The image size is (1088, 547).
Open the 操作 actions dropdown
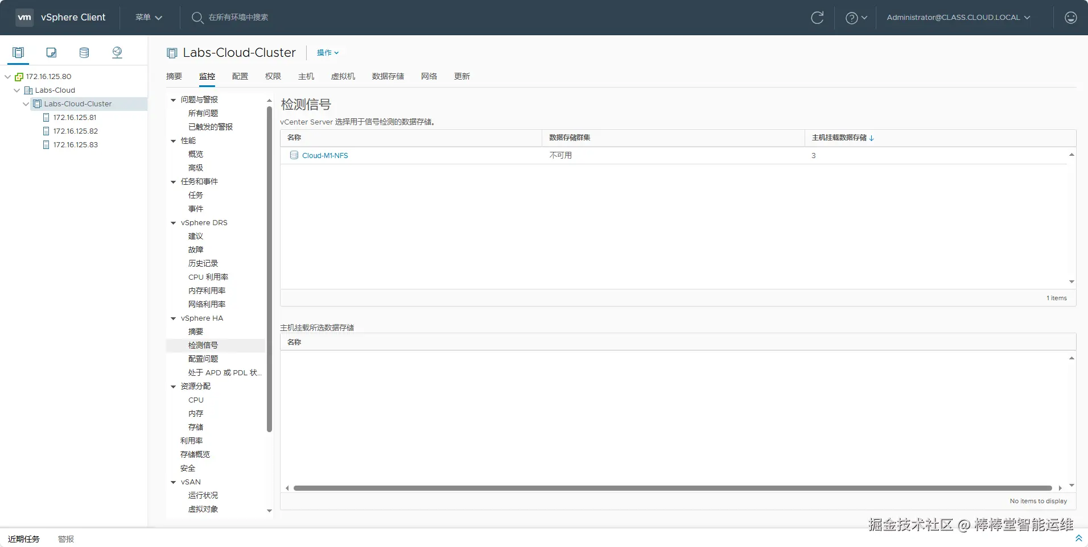coord(328,53)
